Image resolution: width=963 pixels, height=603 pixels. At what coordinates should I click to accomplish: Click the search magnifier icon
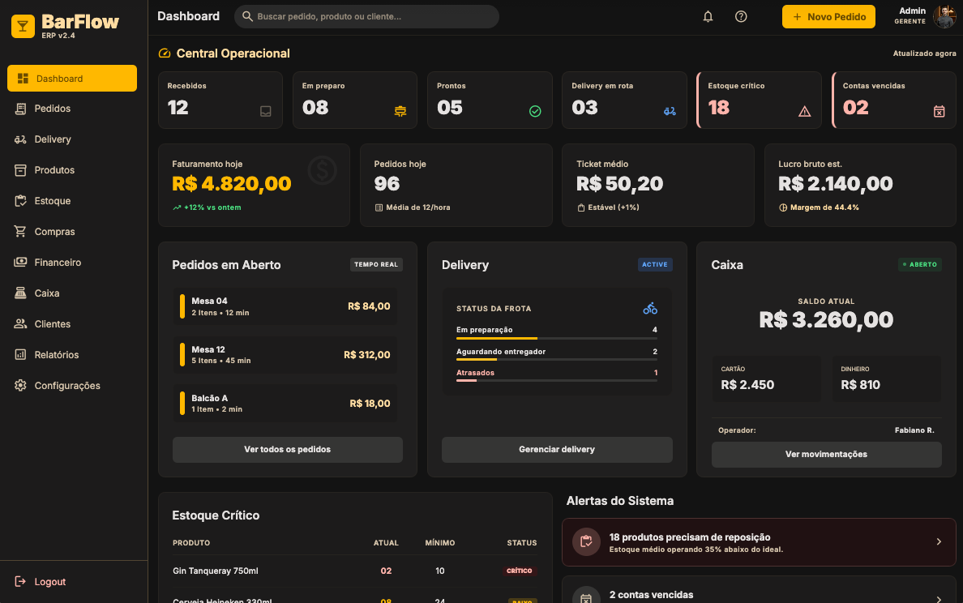click(247, 16)
